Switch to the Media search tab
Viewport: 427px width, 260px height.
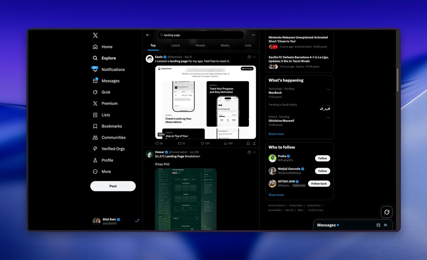point(225,45)
